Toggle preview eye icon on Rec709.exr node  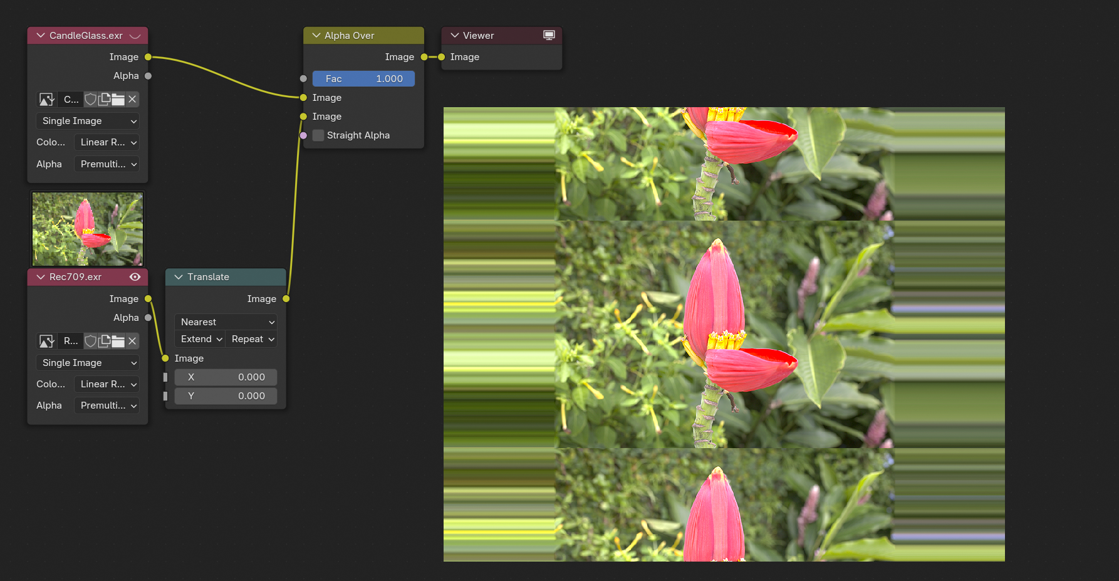[135, 277]
